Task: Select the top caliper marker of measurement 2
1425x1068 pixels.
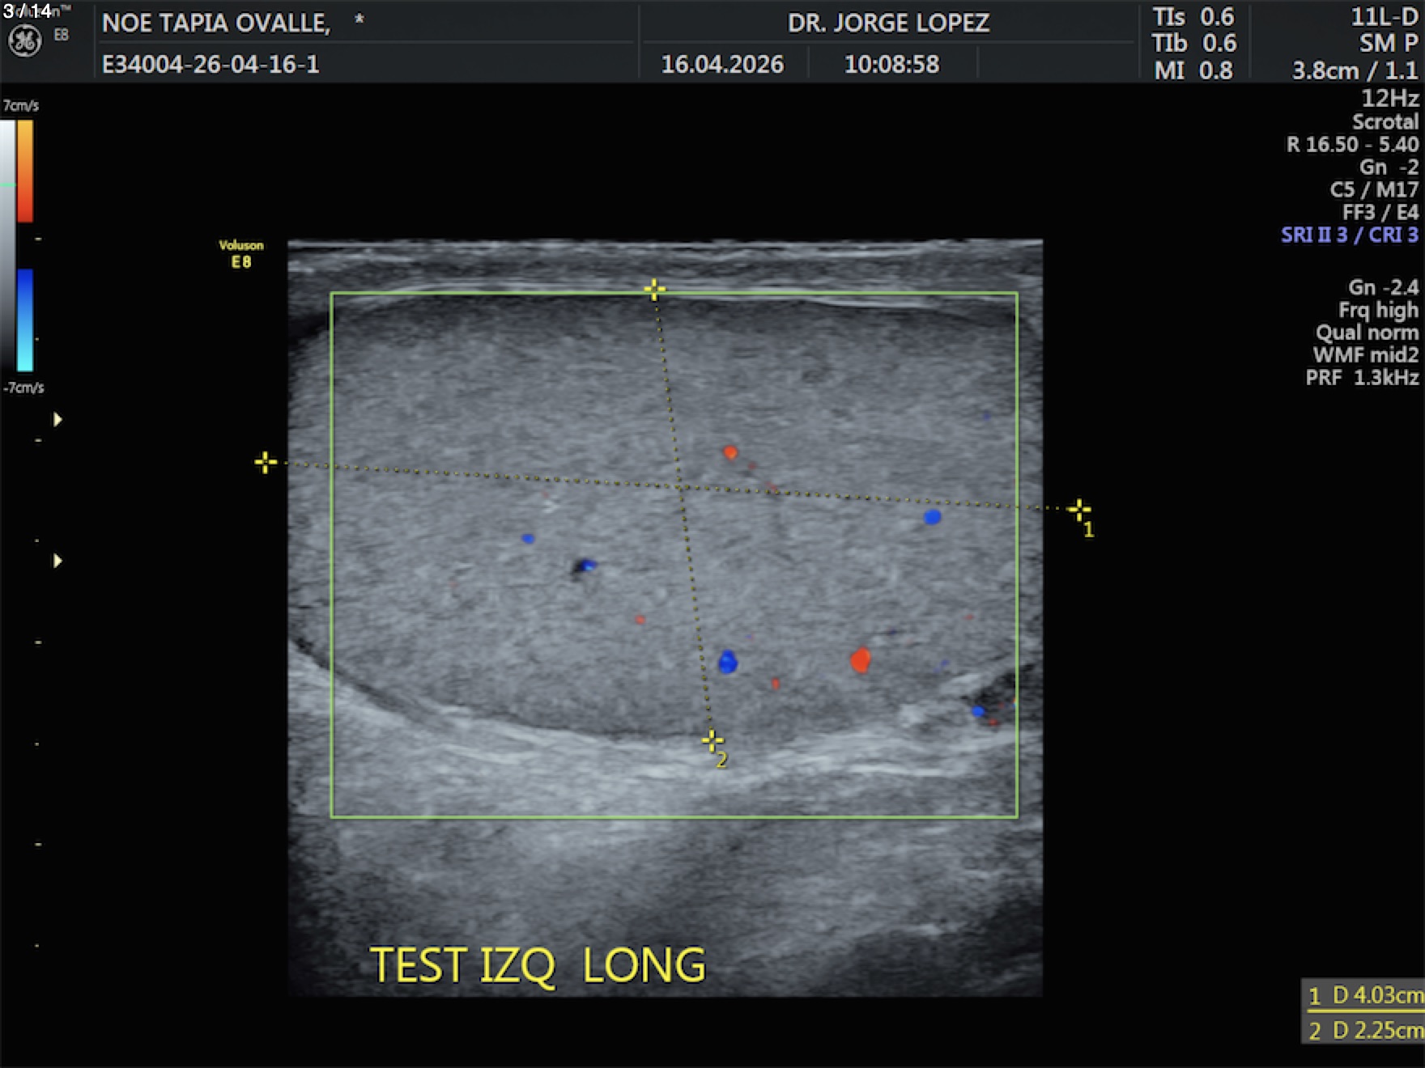Action: click(x=654, y=289)
